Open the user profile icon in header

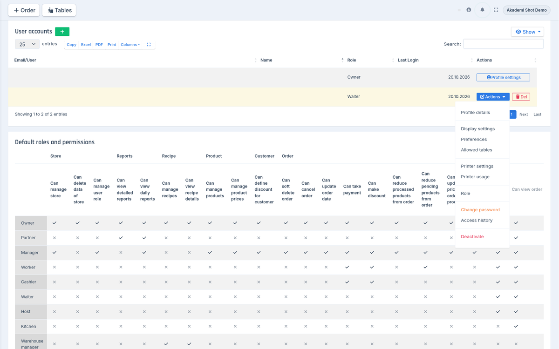coord(469,10)
